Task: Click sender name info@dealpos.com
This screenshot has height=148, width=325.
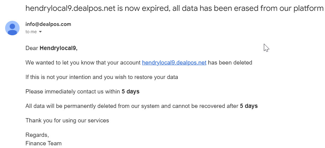Action: tap(48, 24)
